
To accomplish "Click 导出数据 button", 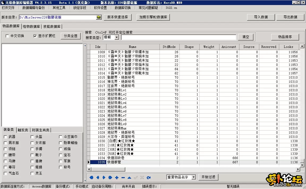I will [290, 17].
